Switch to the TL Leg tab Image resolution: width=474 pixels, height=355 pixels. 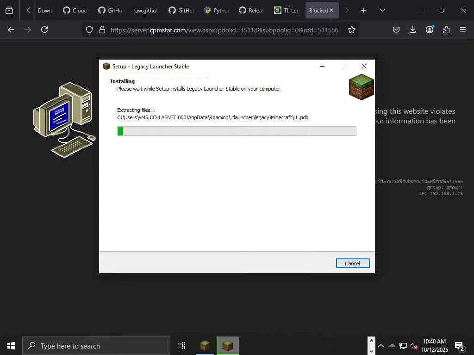coord(286,11)
